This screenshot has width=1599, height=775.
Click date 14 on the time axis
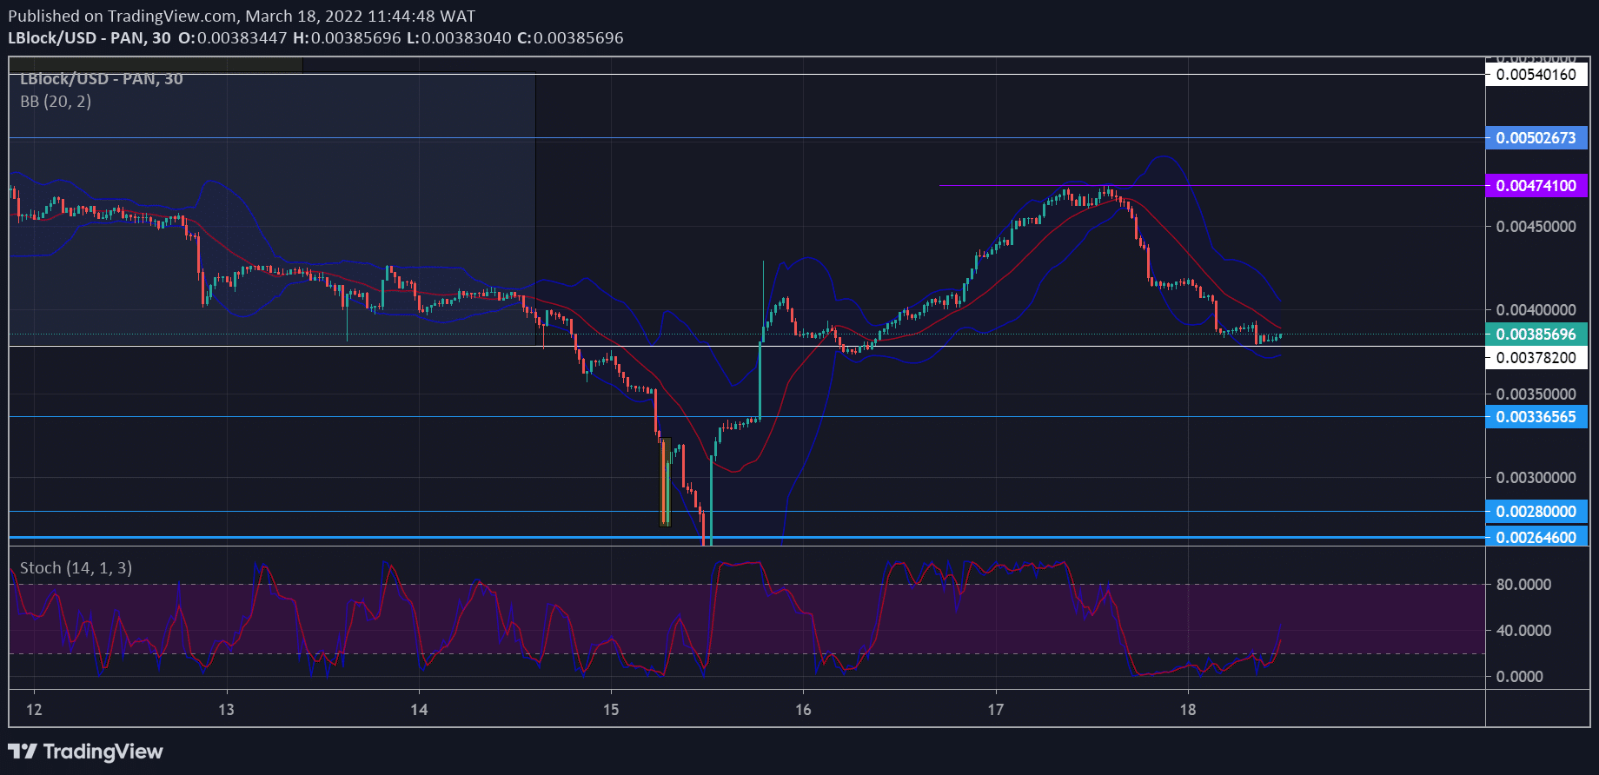tap(419, 710)
